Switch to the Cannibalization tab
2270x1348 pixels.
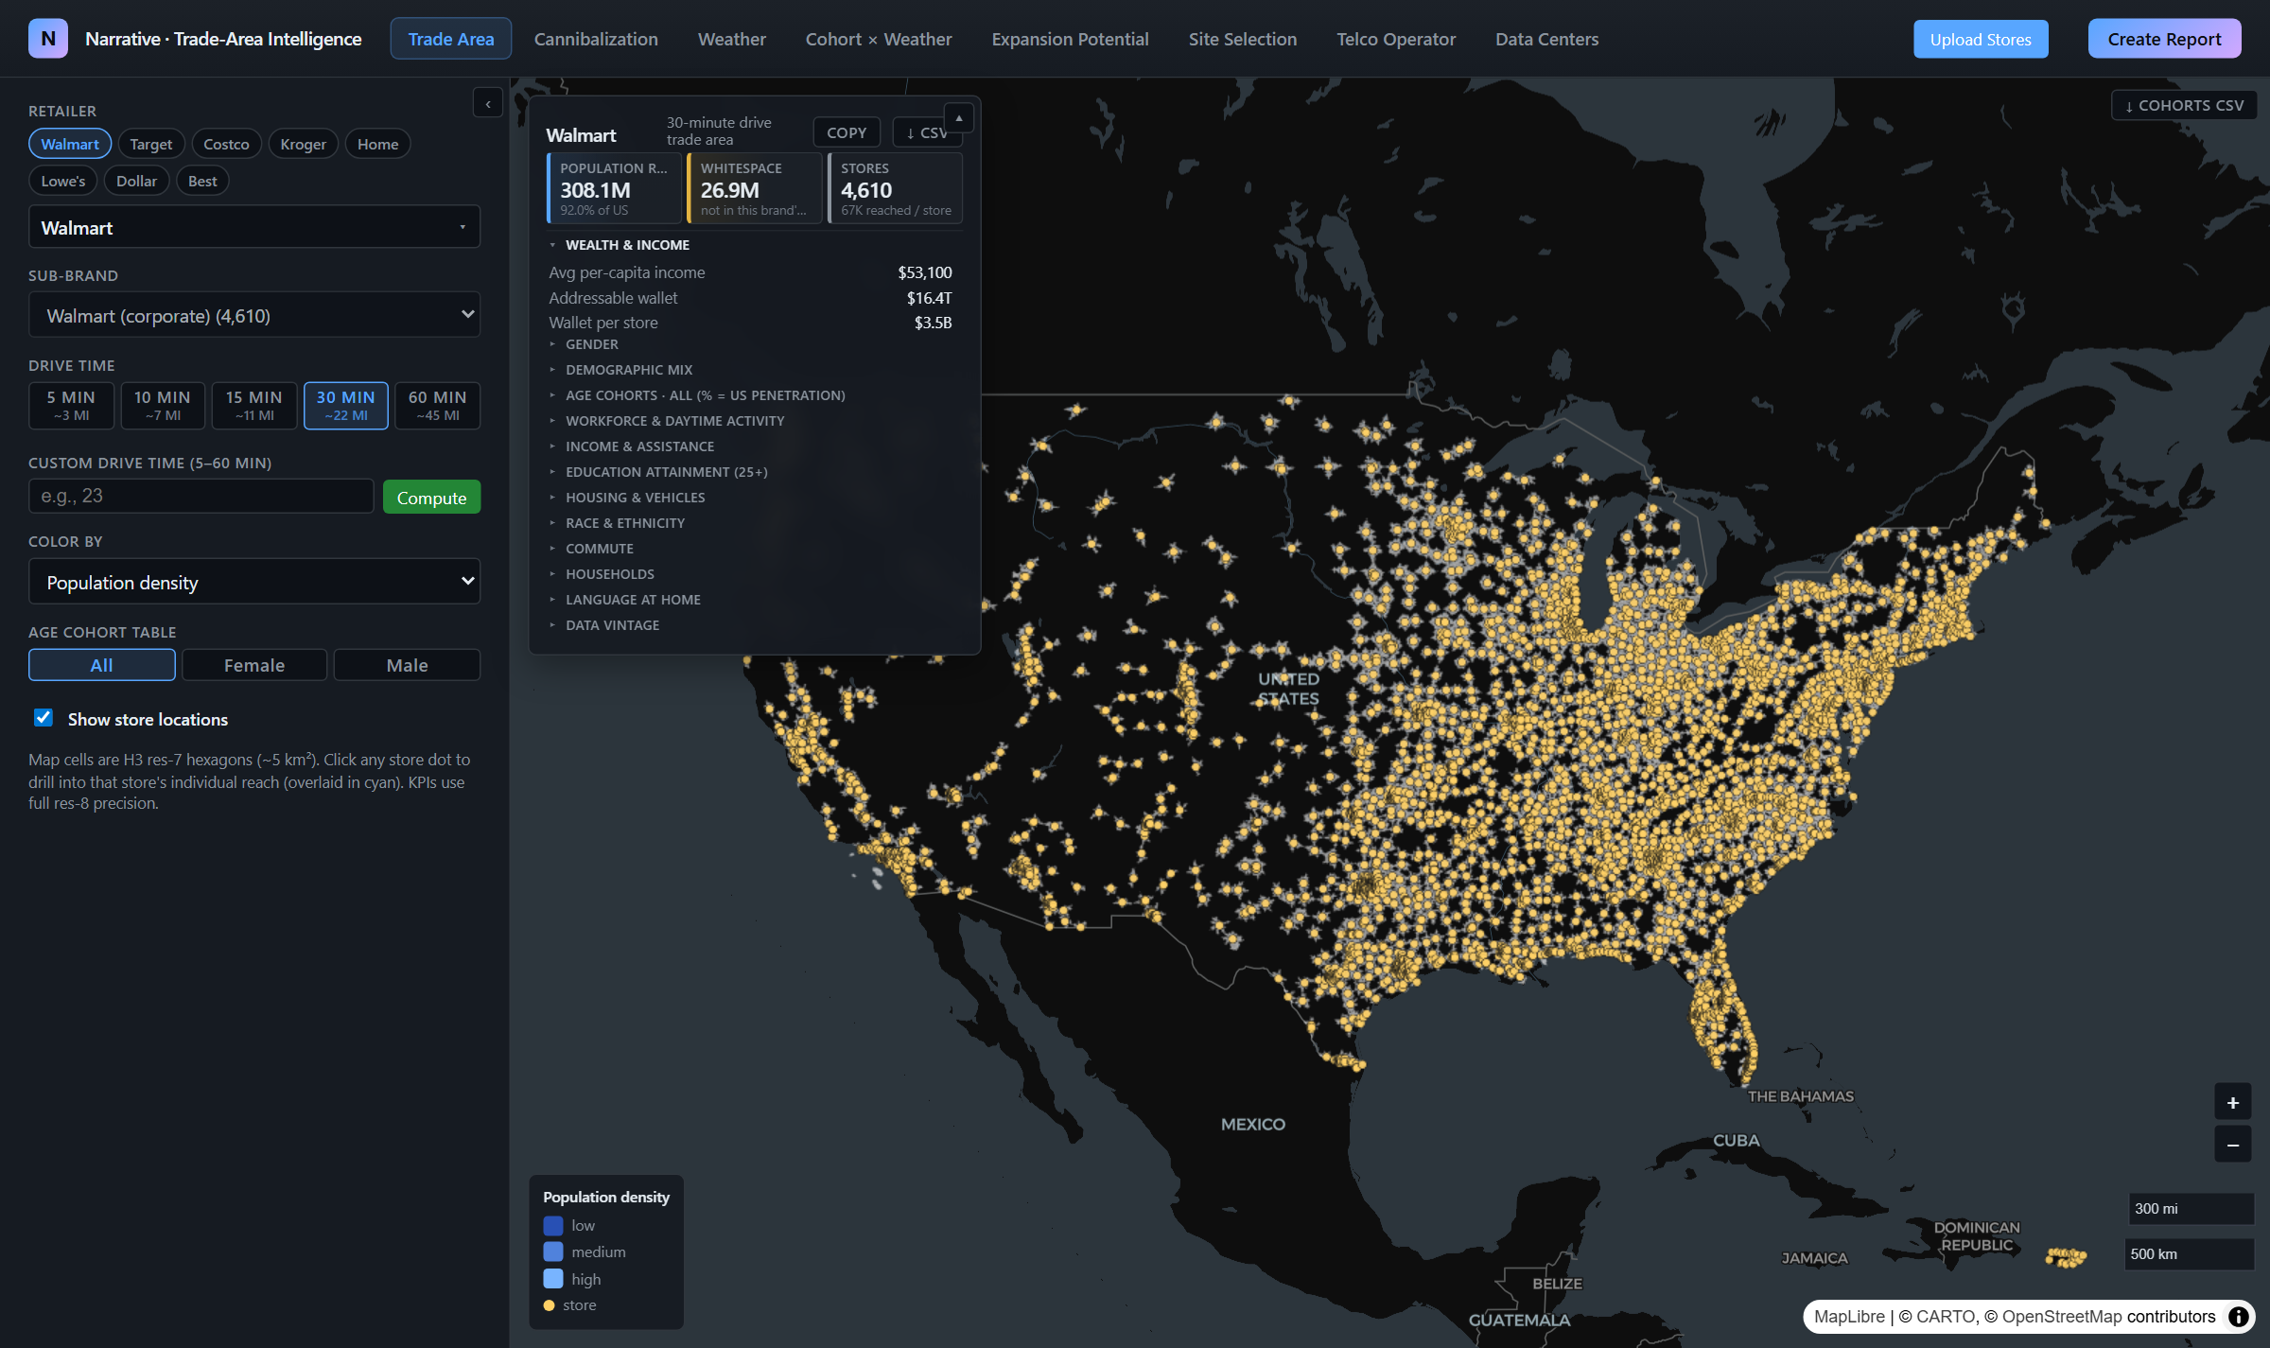point(596,39)
